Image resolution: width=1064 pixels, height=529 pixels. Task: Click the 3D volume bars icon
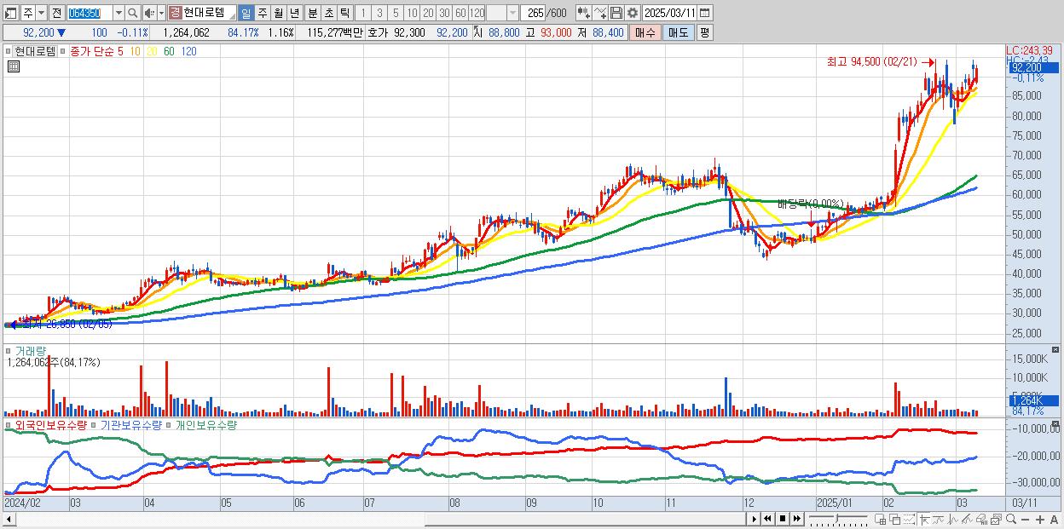tap(981, 519)
